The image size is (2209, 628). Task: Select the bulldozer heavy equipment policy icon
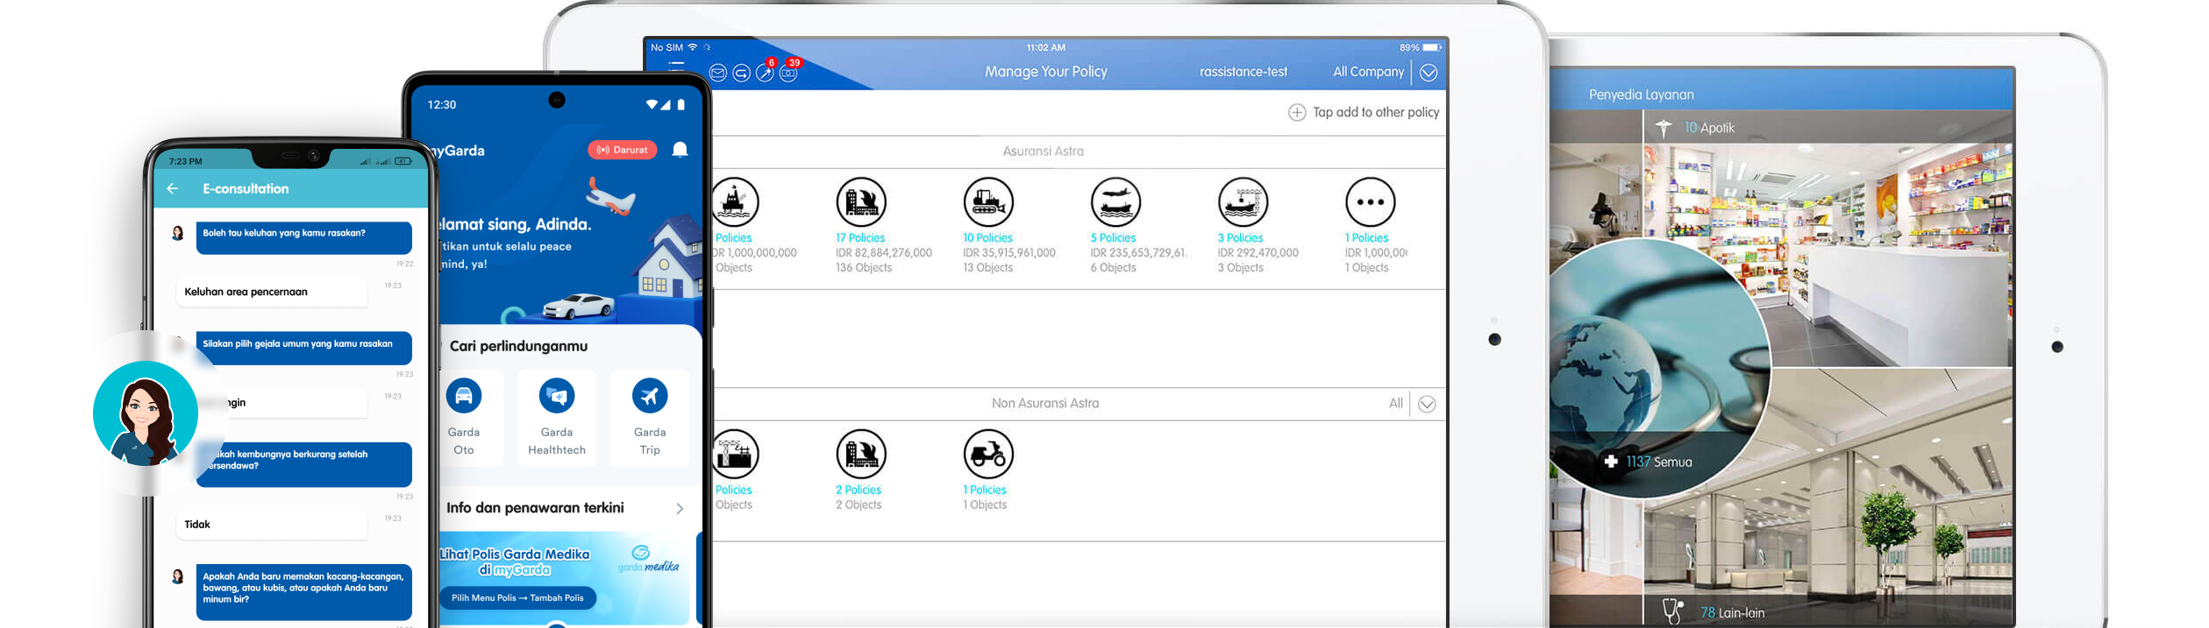988,202
